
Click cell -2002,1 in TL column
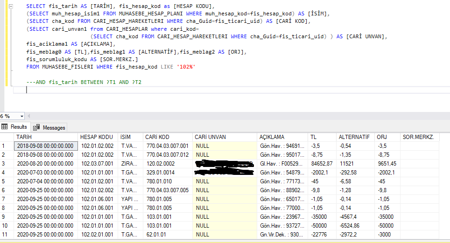pos(322,173)
